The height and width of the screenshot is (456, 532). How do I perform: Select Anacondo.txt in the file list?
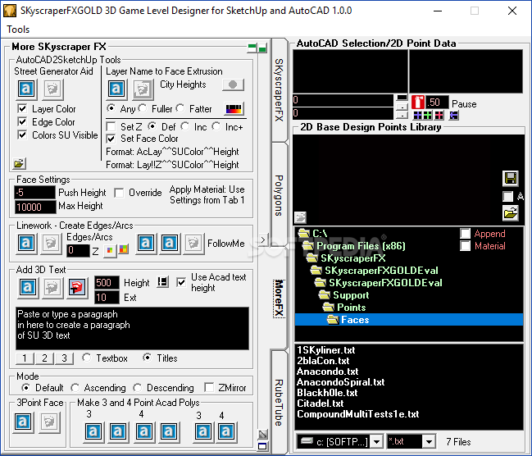coord(327,372)
